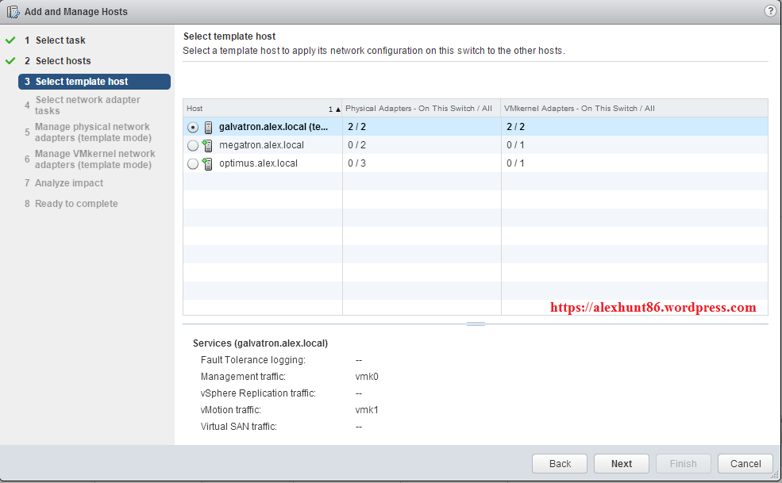
Task: Select the optimus.alex.local radio button
Action: coord(193,163)
